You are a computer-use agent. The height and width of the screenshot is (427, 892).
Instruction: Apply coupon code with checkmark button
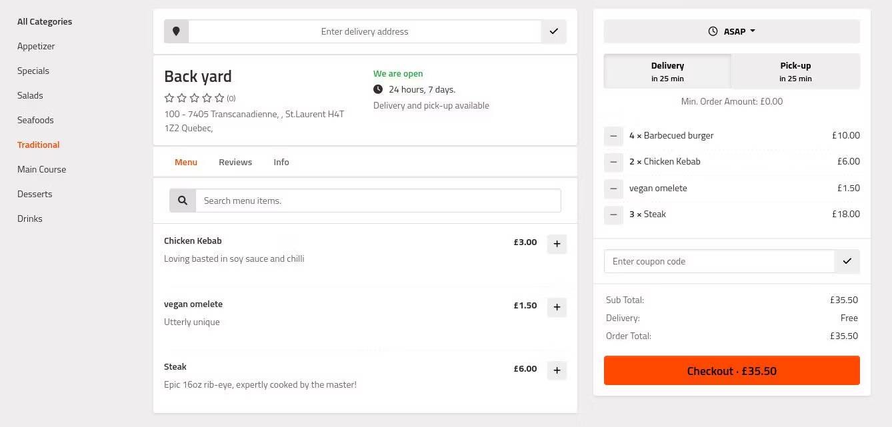point(847,261)
